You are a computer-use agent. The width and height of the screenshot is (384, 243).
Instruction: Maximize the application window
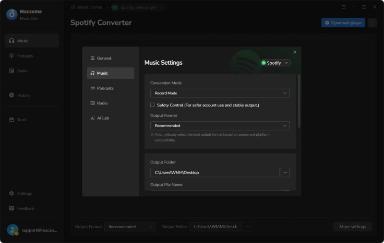pos(364,7)
